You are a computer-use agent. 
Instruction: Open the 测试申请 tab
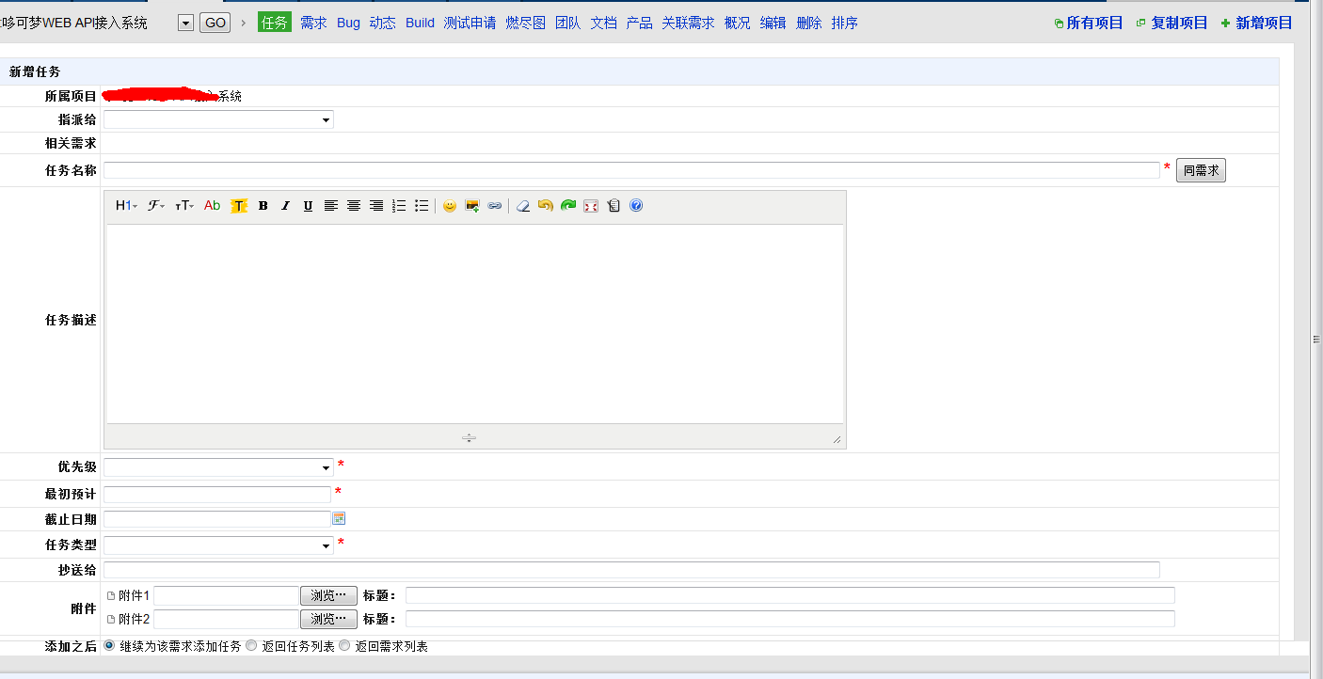click(470, 23)
